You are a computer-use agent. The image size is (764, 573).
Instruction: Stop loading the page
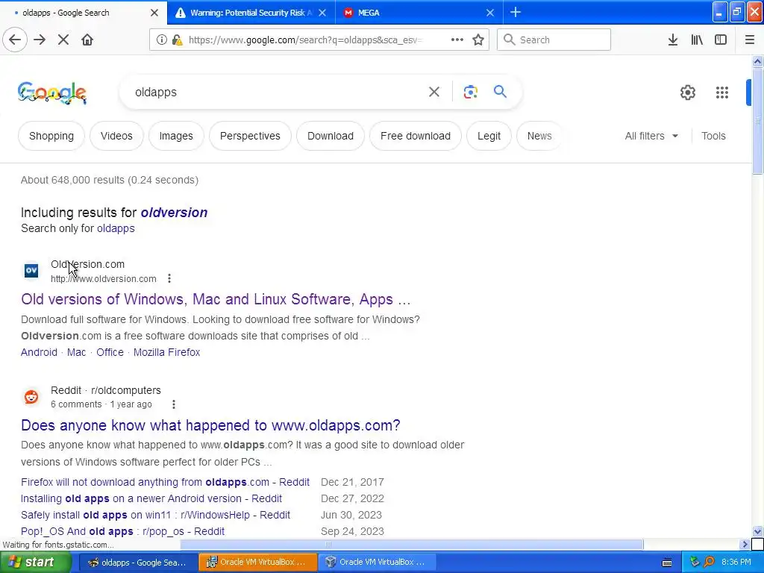pos(63,40)
